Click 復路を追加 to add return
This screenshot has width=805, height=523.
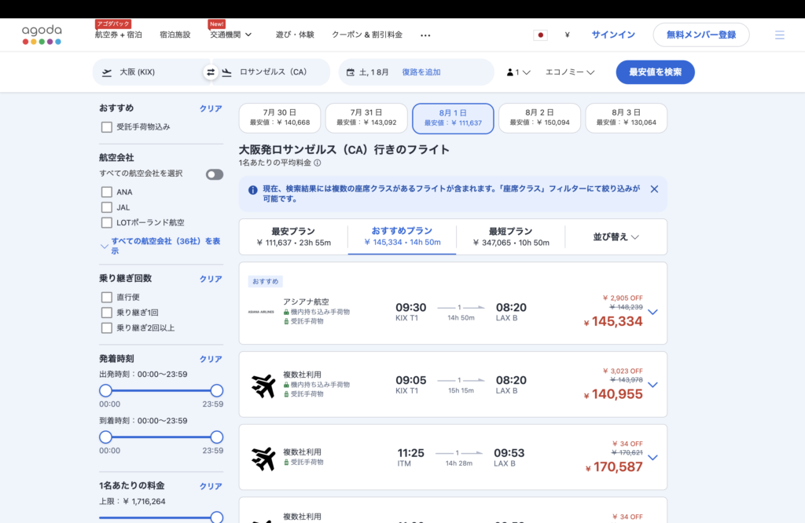click(421, 72)
